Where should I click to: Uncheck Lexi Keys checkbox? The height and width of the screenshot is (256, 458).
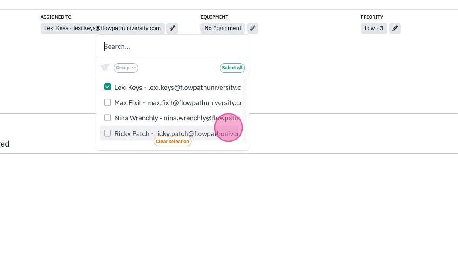point(108,87)
